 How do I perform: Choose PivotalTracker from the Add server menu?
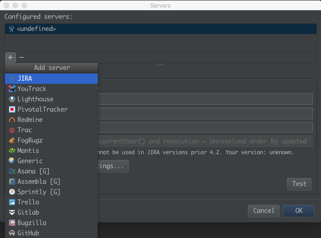tap(51, 109)
